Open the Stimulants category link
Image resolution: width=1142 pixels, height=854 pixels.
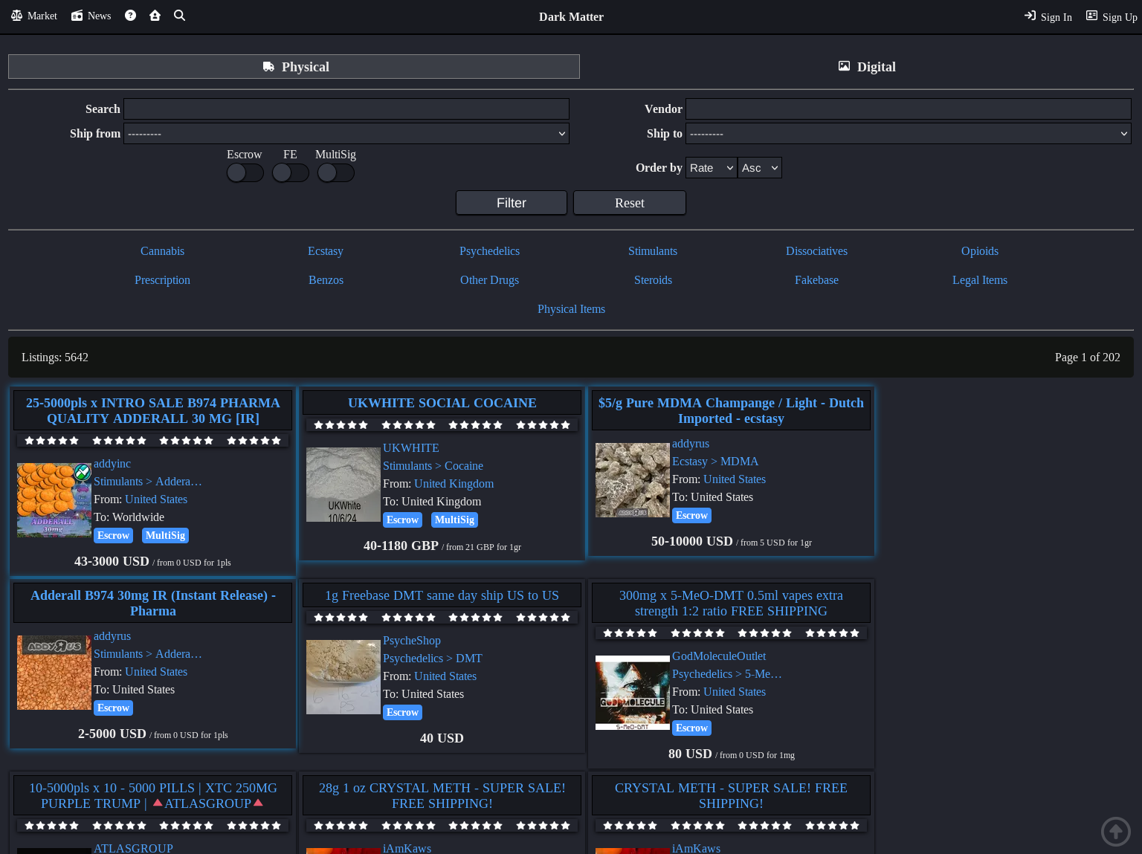pyautogui.click(x=653, y=251)
